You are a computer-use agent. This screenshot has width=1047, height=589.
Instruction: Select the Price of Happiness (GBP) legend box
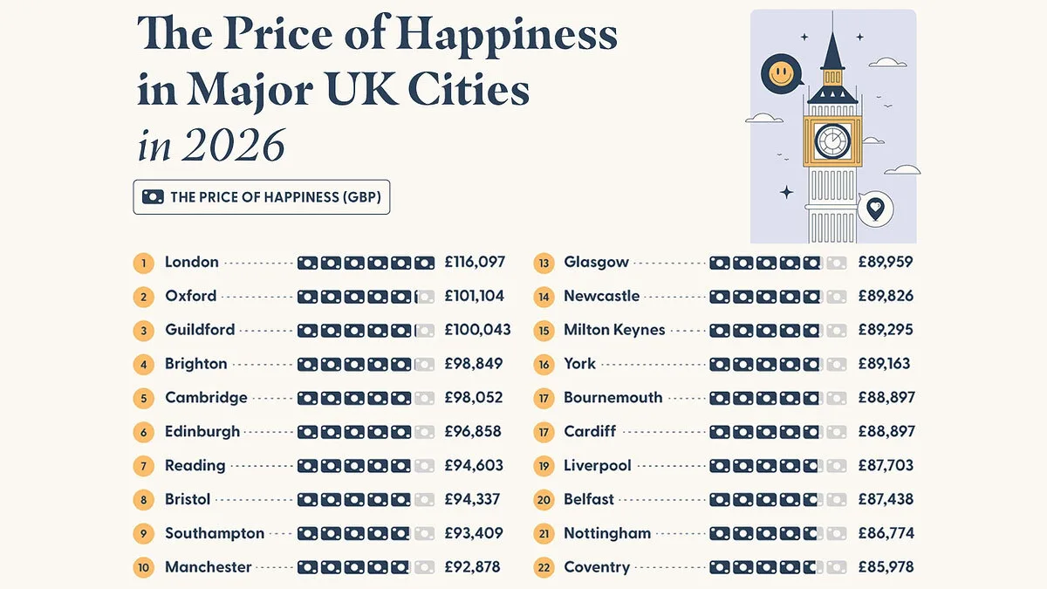coord(262,197)
